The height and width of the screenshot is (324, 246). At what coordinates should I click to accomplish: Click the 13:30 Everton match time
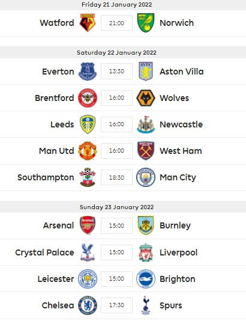click(117, 72)
